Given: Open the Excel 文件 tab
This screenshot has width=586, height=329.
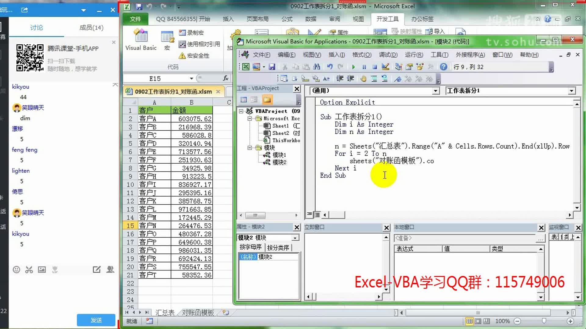Looking at the screenshot, I should (x=135, y=19).
